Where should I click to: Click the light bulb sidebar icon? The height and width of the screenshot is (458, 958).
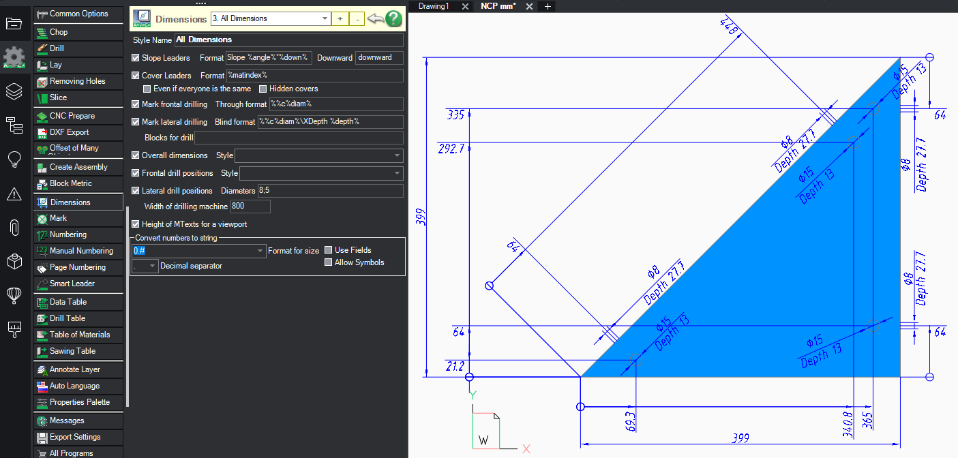(x=14, y=160)
